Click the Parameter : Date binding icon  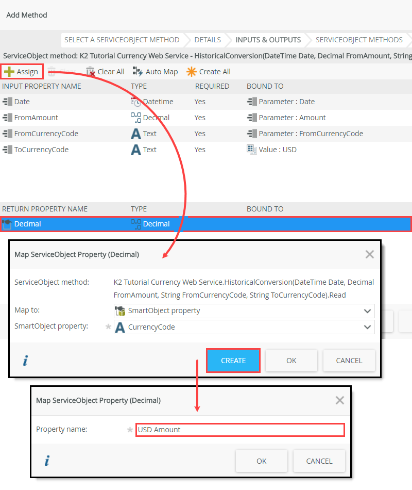tap(252, 102)
